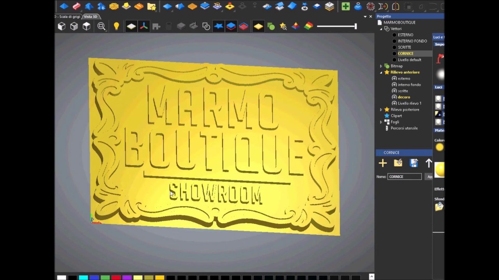The width and height of the screenshot is (499, 280).
Task: Click the Fogli sheets icon in project tree
Action: pos(387,122)
